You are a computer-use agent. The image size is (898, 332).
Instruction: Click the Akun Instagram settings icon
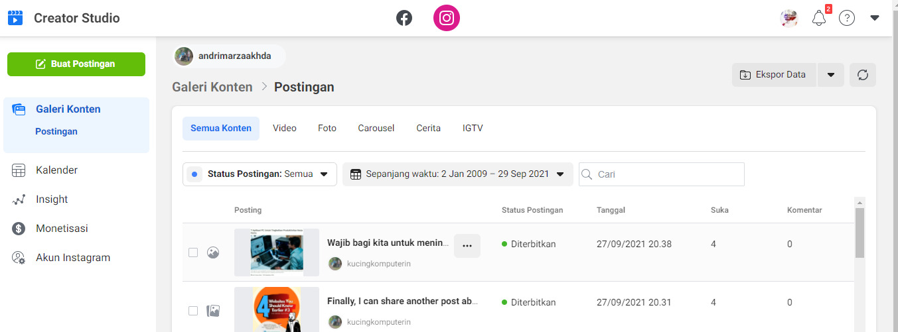coord(19,258)
